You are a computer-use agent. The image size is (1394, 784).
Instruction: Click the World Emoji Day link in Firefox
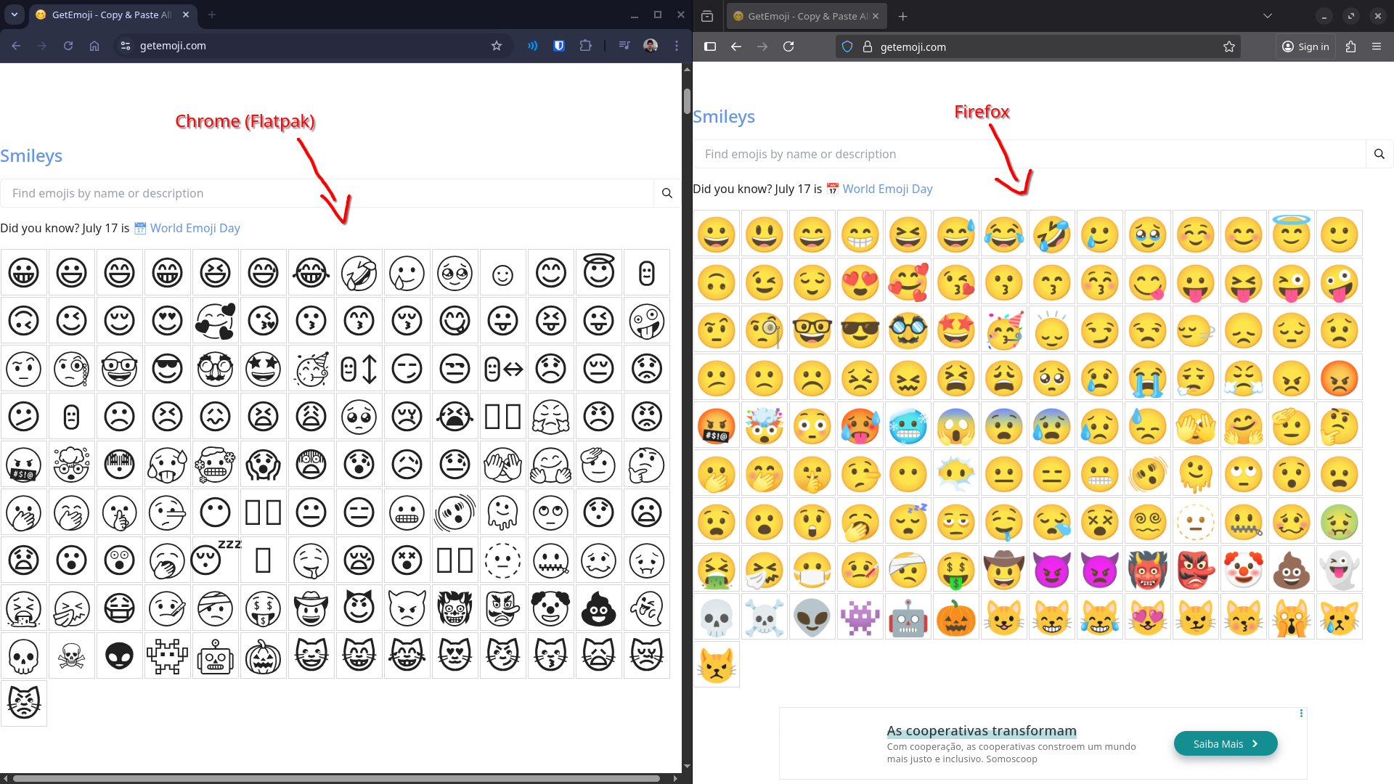(887, 189)
